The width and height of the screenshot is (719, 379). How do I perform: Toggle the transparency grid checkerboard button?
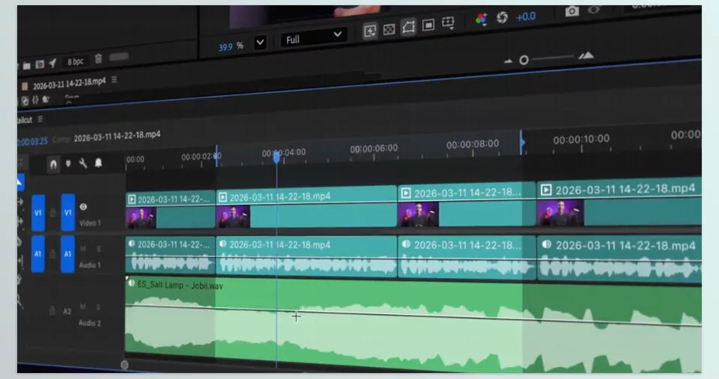coord(389,30)
